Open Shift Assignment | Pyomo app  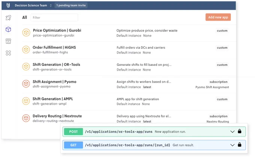tap(54, 82)
